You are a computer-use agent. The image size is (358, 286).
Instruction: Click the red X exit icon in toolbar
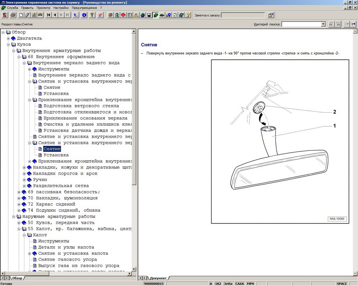pyautogui.click(x=5, y=15)
